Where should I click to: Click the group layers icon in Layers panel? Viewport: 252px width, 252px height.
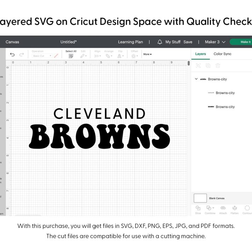[x=198, y=65]
